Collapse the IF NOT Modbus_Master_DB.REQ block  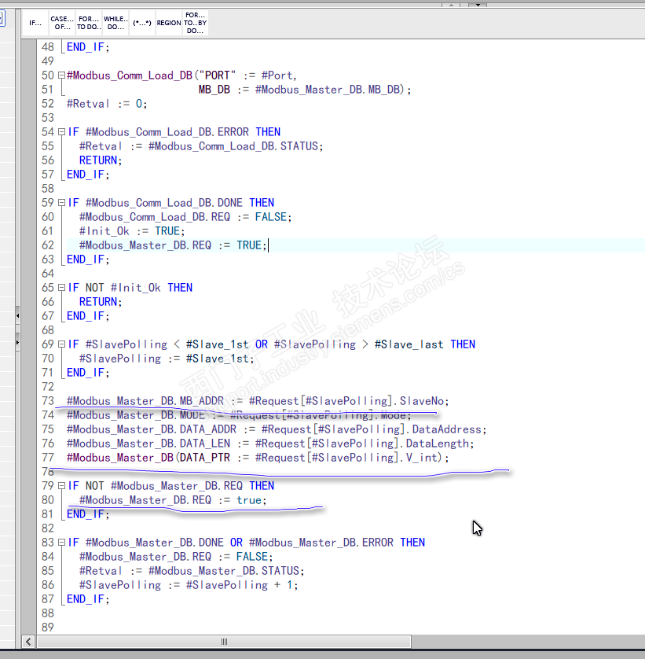tap(61, 486)
